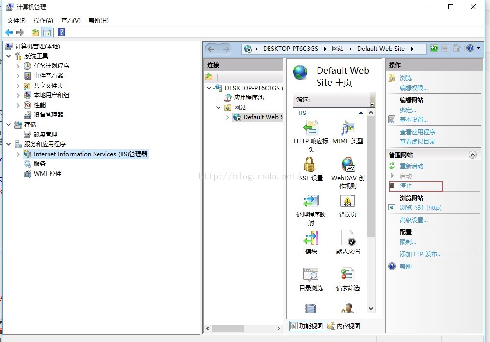Collapse the 系统工具 tree node
This screenshot has height=342, width=490.
pos(9,56)
